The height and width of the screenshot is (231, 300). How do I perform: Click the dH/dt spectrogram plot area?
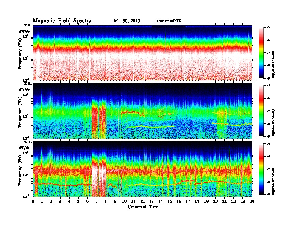(142, 53)
